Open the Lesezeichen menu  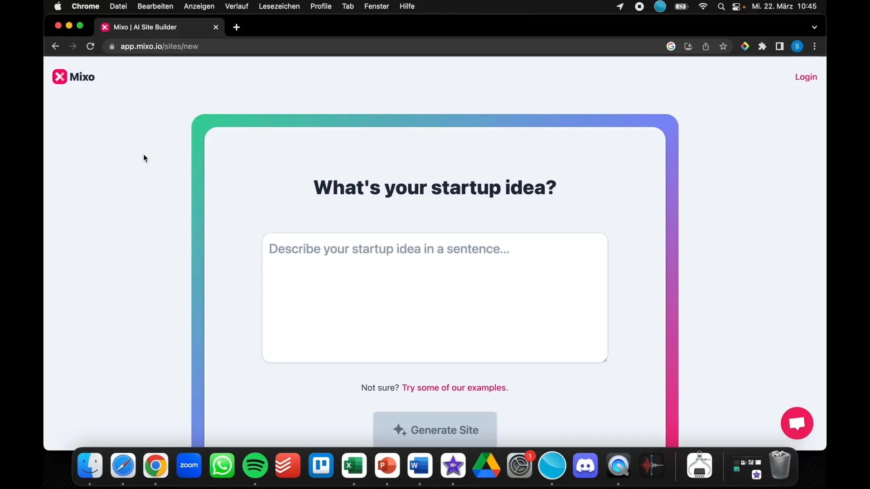coord(279,6)
